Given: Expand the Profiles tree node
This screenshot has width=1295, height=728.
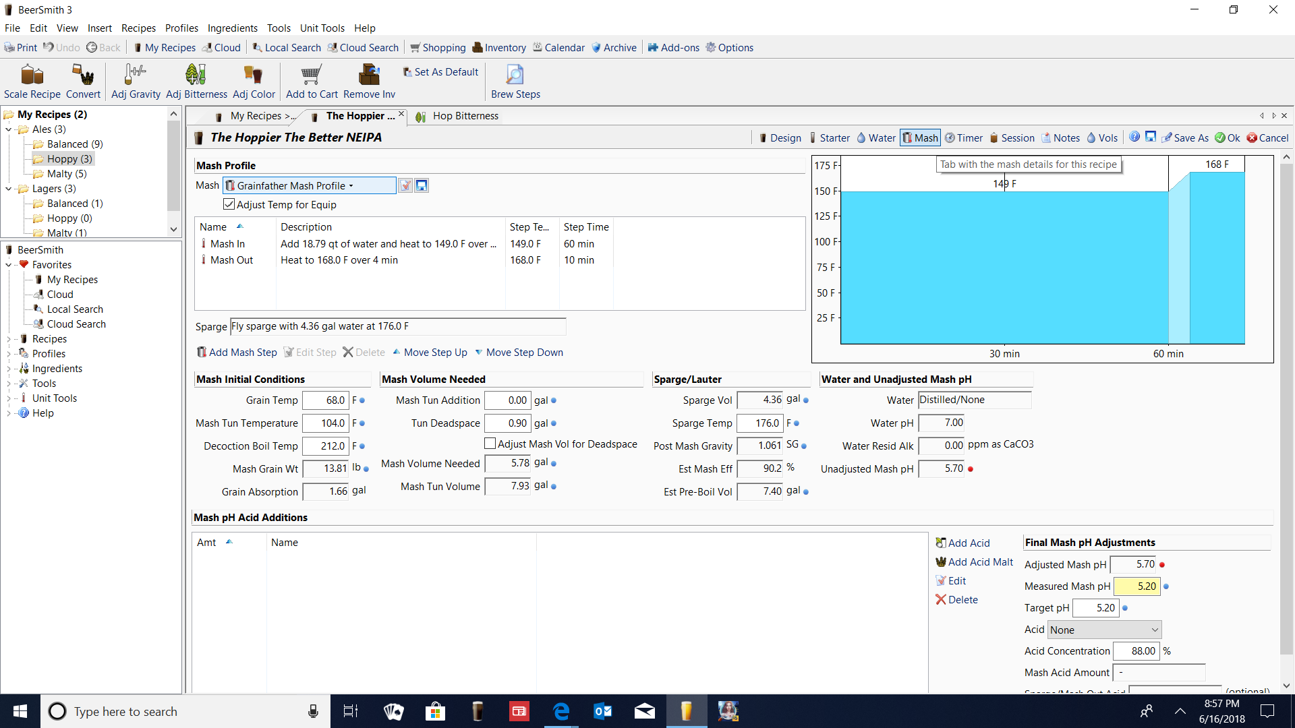Looking at the screenshot, I should click(8, 354).
